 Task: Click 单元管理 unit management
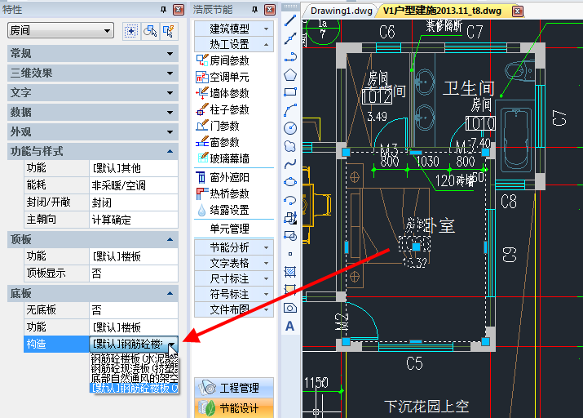[229, 229]
